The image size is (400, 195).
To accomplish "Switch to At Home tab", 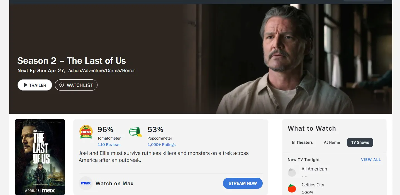I will click(x=332, y=142).
